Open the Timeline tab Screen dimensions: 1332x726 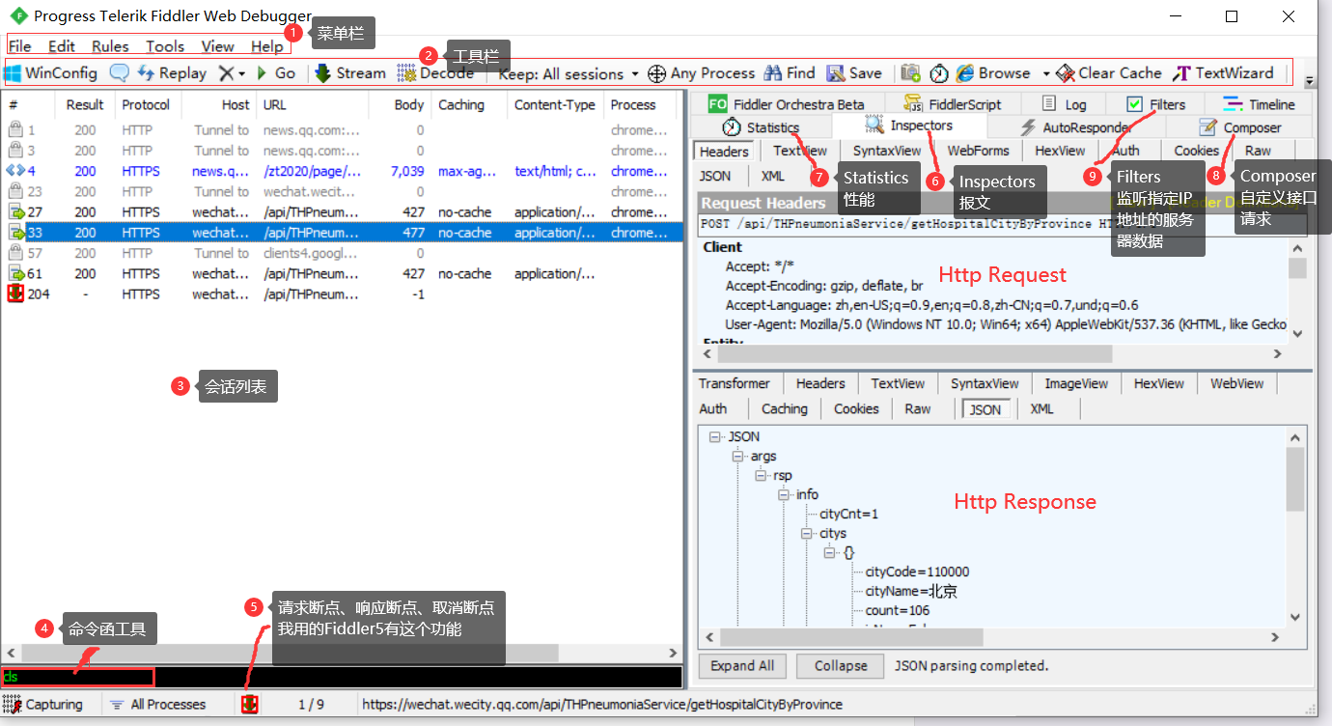tap(1259, 104)
